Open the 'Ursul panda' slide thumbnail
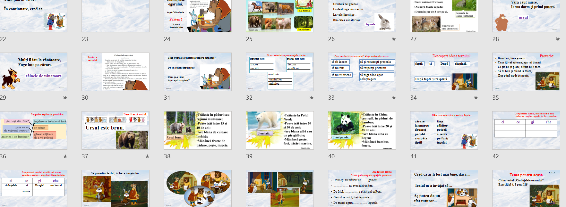Screen dimensions: 566x207 click(x=362, y=130)
